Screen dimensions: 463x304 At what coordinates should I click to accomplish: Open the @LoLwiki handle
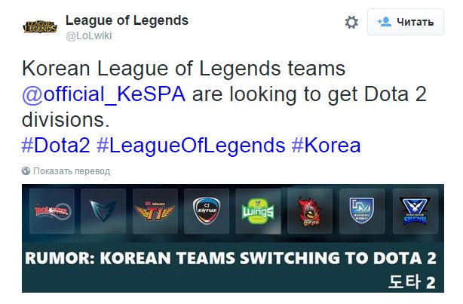tap(88, 35)
